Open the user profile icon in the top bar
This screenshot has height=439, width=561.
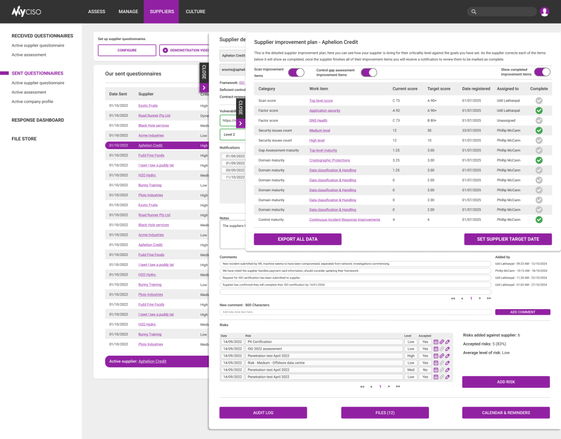(x=544, y=11)
